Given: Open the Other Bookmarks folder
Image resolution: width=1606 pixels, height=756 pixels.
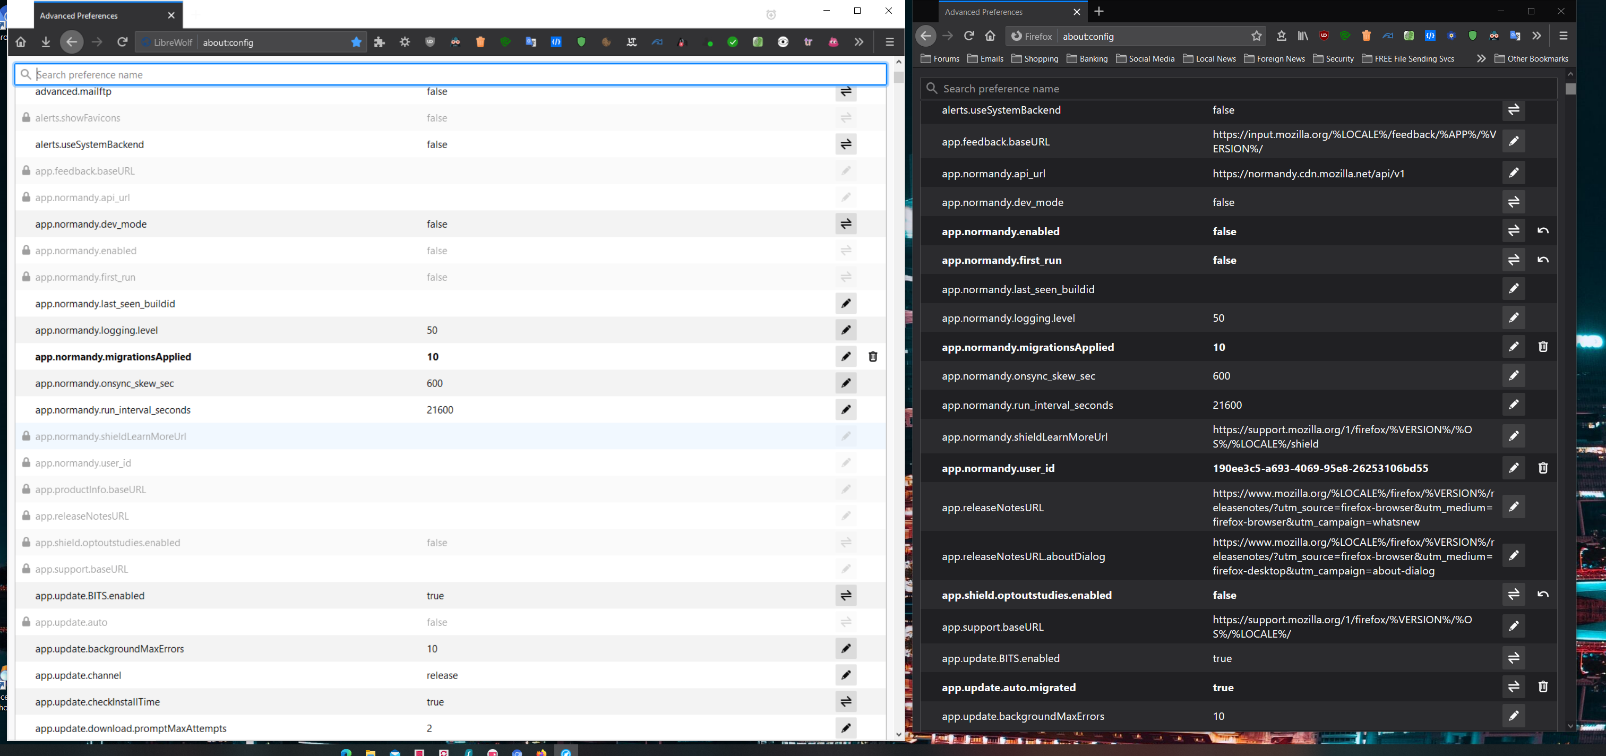Looking at the screenshot, I should click(1531, 58).
